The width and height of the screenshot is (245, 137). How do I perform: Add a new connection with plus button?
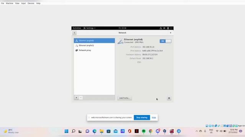click(77, 97)
